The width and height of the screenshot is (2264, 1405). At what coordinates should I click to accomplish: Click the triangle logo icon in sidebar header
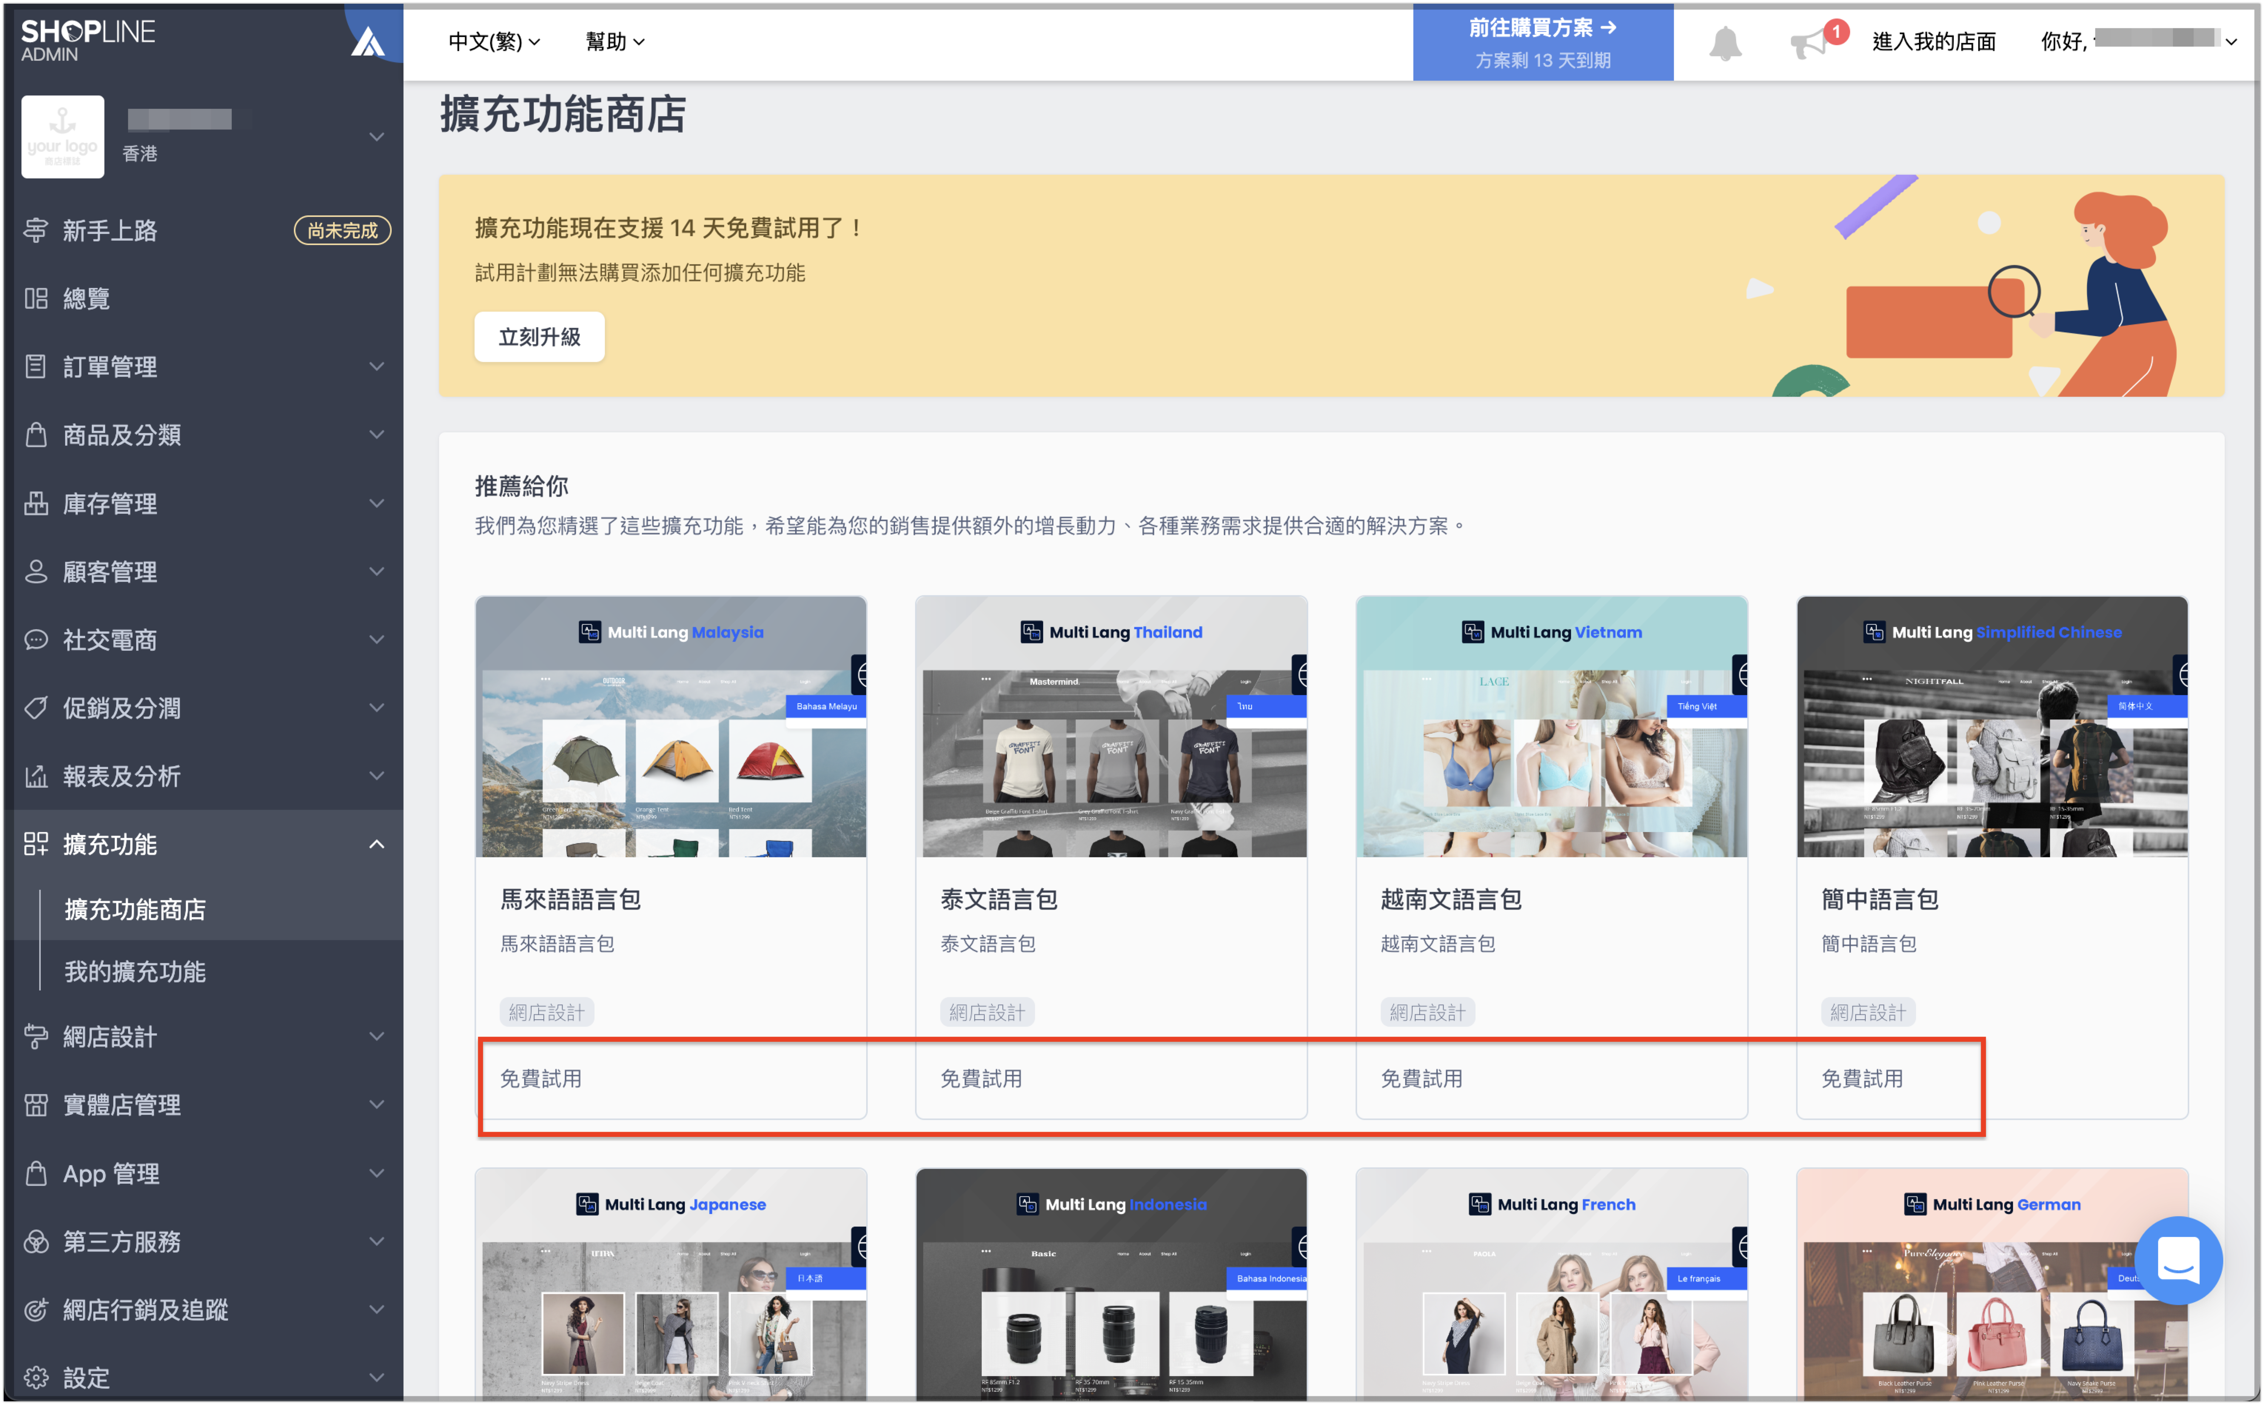[368, 42]
